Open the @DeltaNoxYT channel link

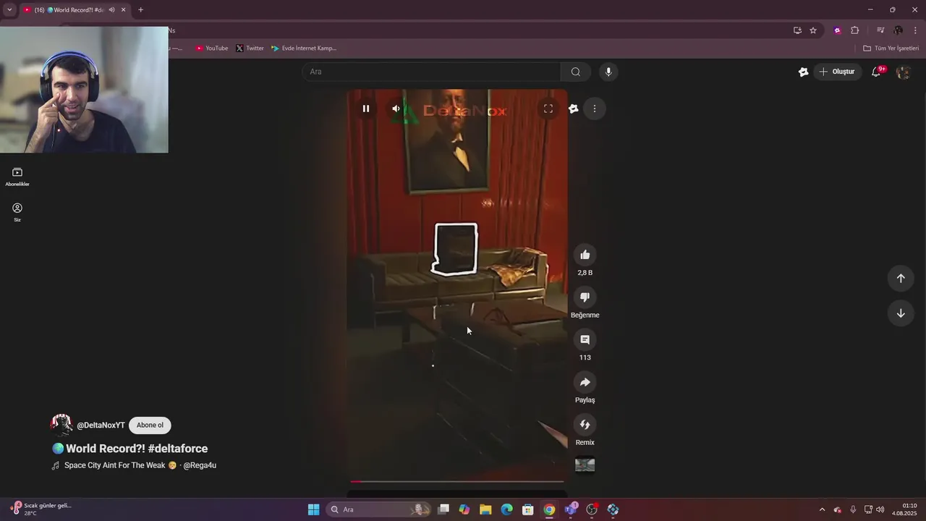coord(101,425)
